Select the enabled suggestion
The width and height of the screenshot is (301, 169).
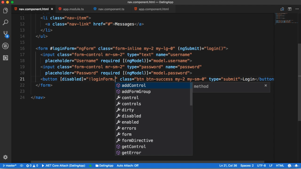(x=153, y=122)
